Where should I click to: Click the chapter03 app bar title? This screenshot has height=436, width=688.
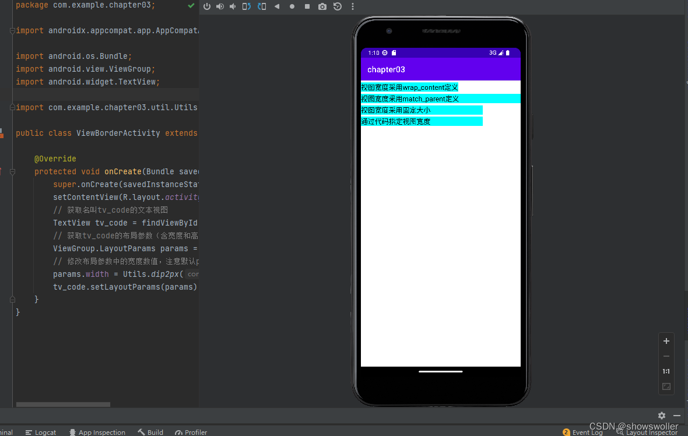[x=386, y=69]
